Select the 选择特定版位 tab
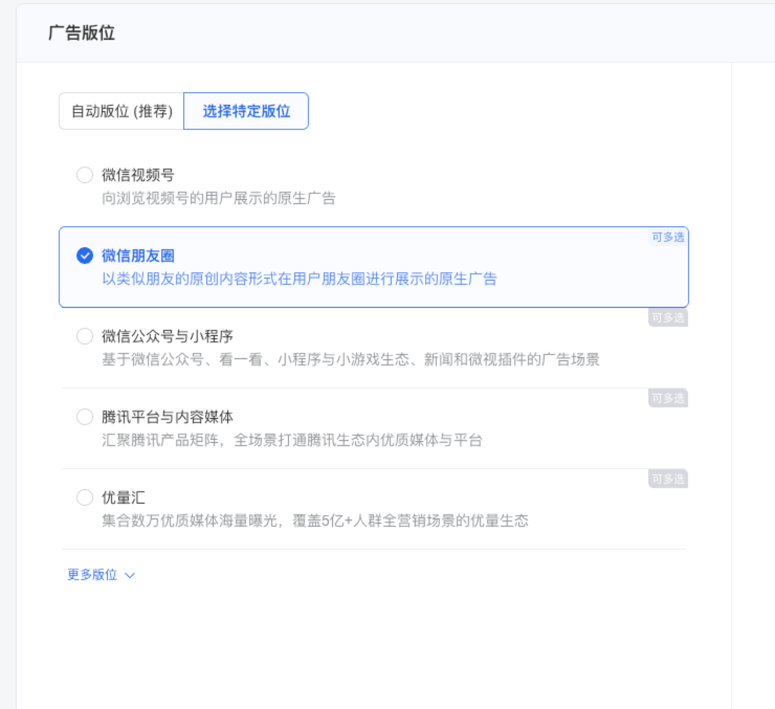 [x=246, y=111]
